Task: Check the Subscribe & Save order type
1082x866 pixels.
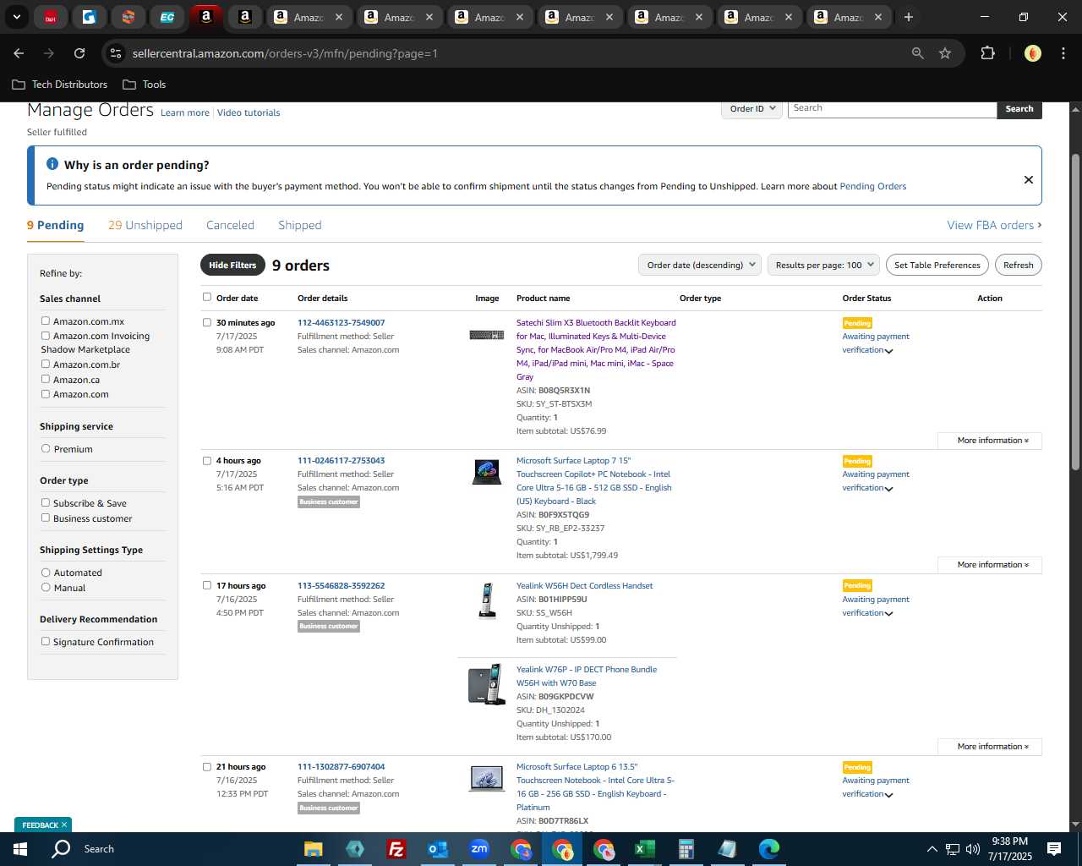Action: tap(46, 502)
